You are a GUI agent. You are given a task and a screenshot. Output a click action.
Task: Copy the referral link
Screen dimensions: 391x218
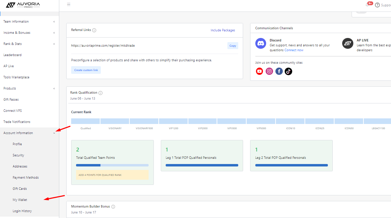[233, 46]
